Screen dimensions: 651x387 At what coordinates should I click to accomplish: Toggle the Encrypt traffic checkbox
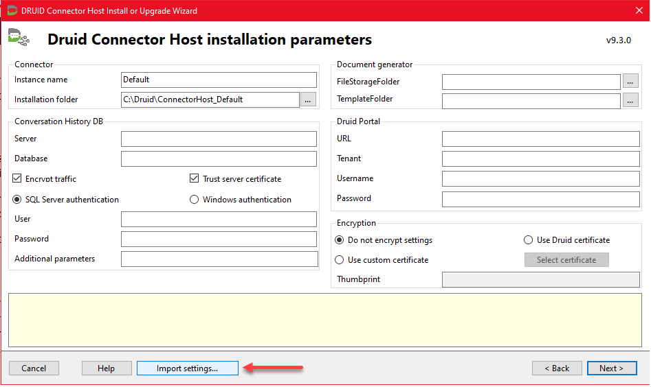click(x=18, y=179)
